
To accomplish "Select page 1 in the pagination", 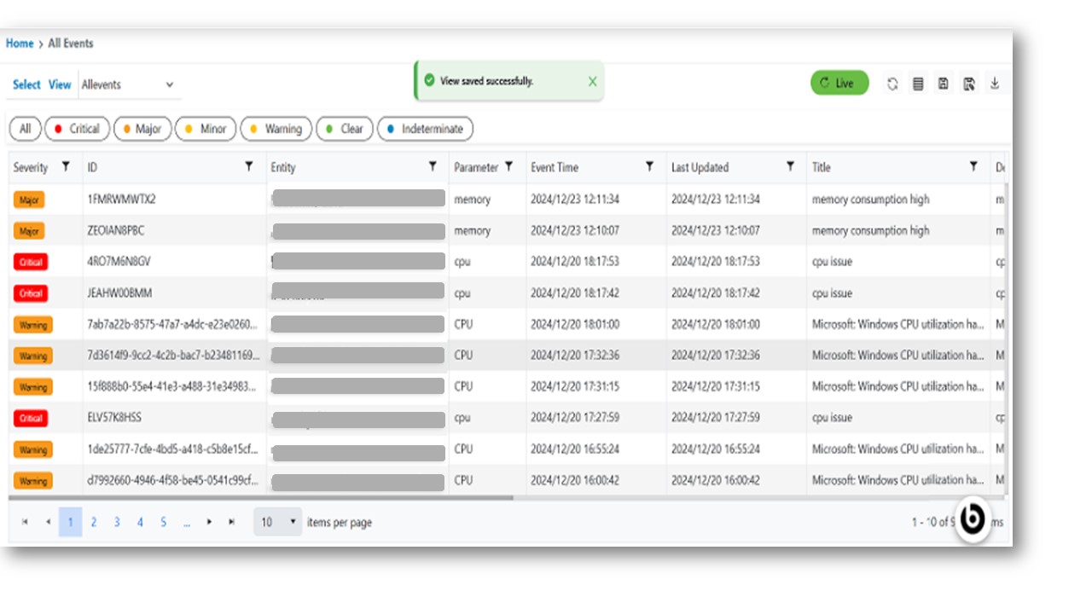I will pos(70,522).
